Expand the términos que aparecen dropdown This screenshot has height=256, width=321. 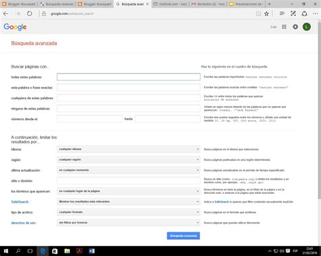click(129, 191)
